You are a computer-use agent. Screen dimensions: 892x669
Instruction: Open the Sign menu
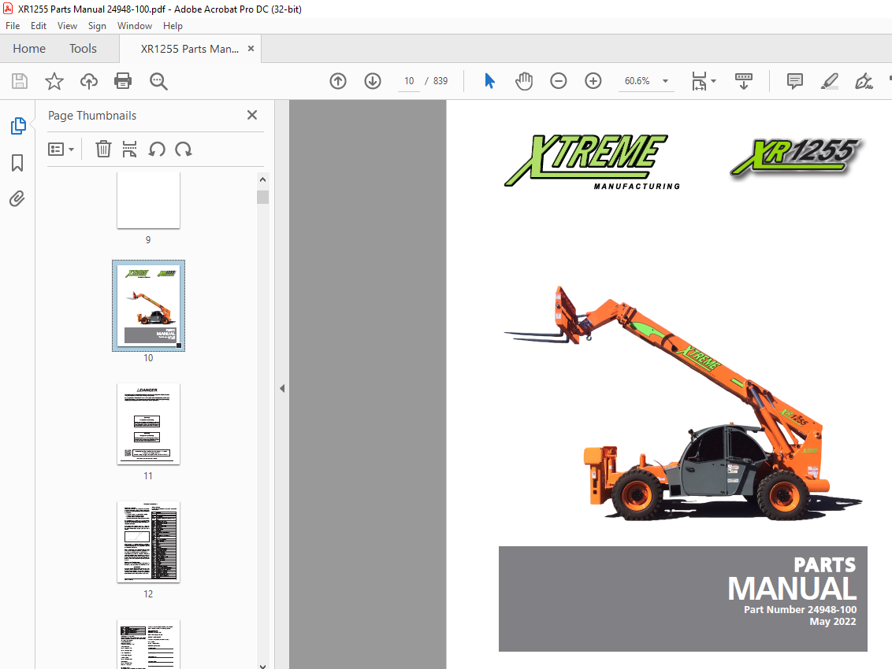click(x=97, y=26)
